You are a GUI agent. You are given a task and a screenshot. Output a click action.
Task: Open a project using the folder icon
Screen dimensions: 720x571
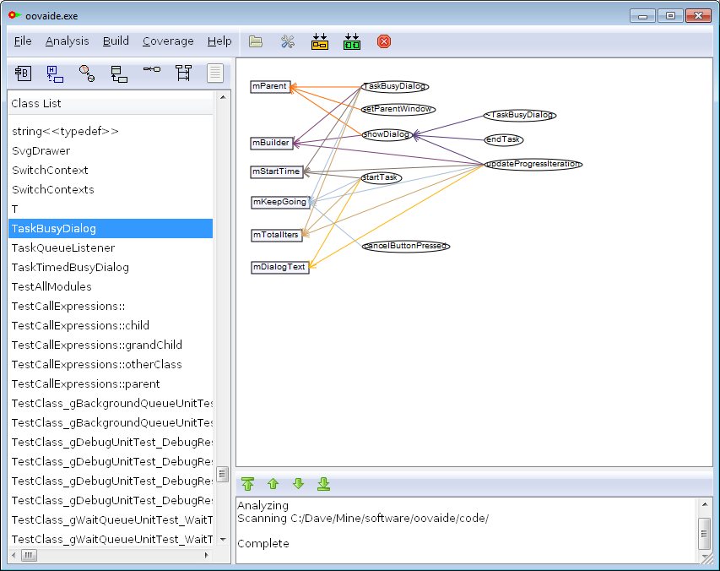[256, 41]
